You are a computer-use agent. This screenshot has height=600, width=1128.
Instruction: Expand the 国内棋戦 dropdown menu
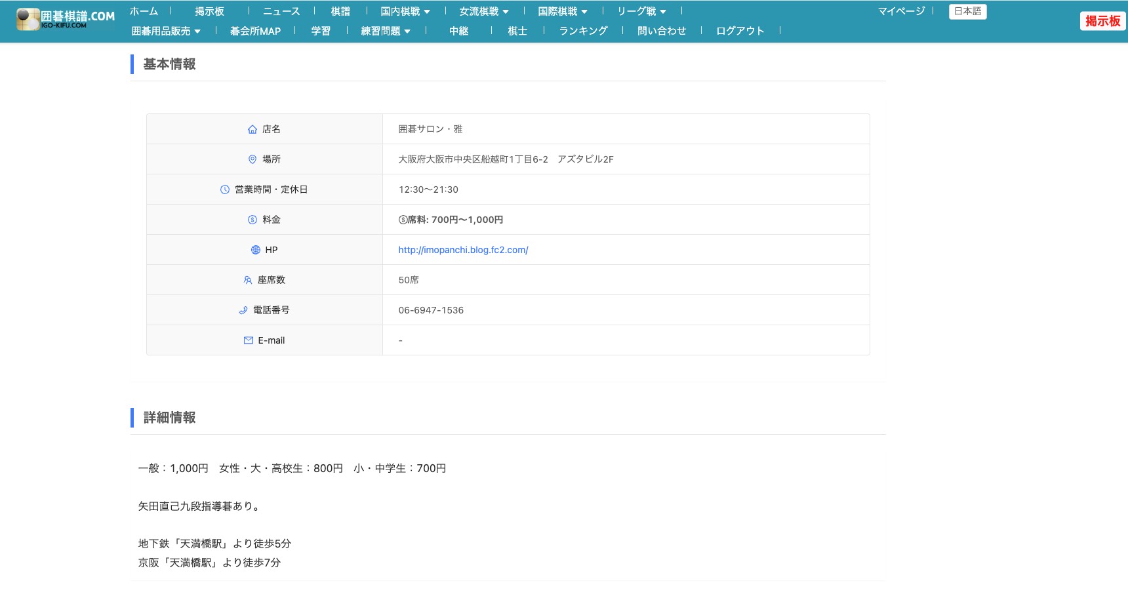click(404, 10)
